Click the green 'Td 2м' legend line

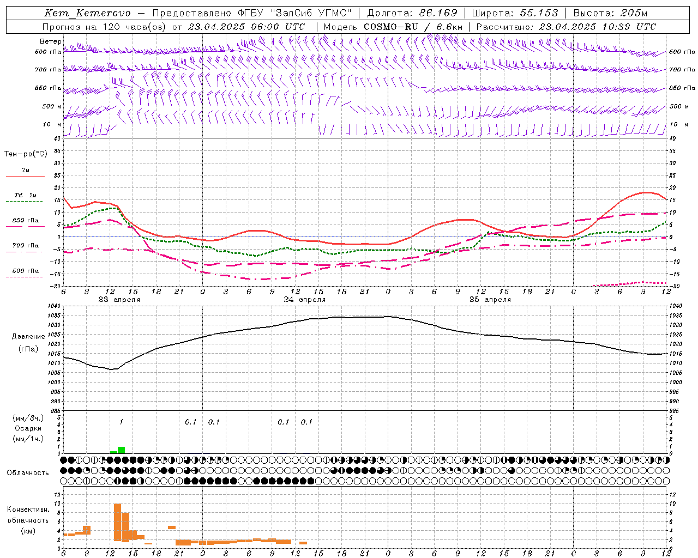point(25,201)
